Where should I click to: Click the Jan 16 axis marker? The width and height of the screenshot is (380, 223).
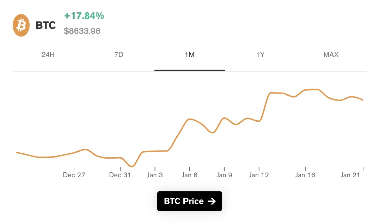305,175
